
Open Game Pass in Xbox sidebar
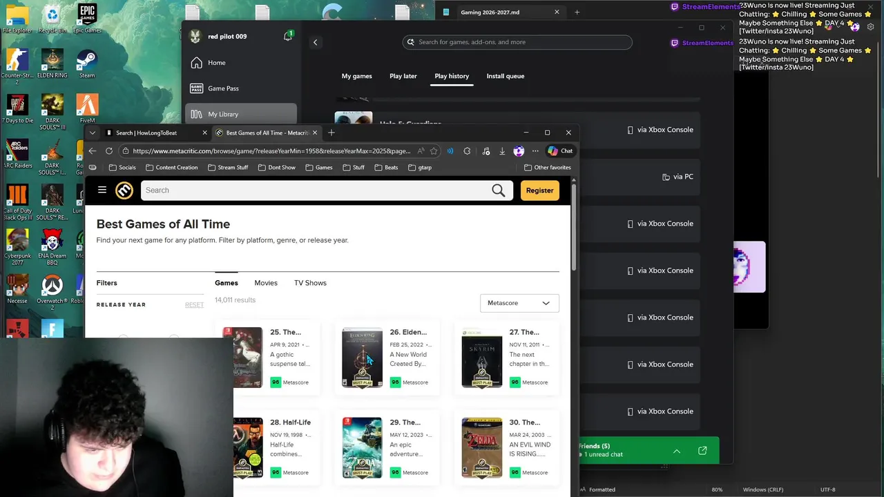click(241, 88)
